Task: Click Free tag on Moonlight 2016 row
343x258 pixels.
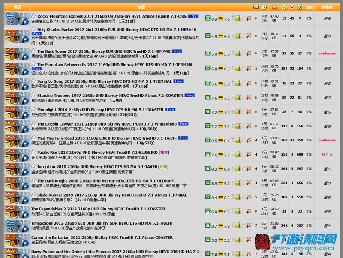Action: (170, 110)
